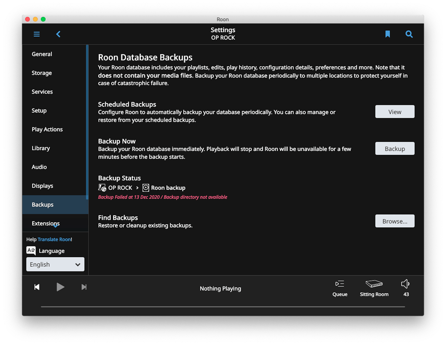Click the back arrow beside Settings
The height and width of the screenshot is (345, 446).
click(58, 33)
